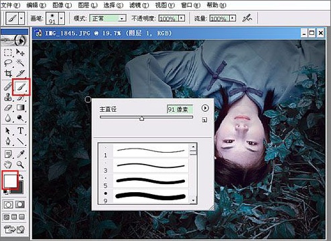Open Adobe Online from toolbox top image

[14, 40]
